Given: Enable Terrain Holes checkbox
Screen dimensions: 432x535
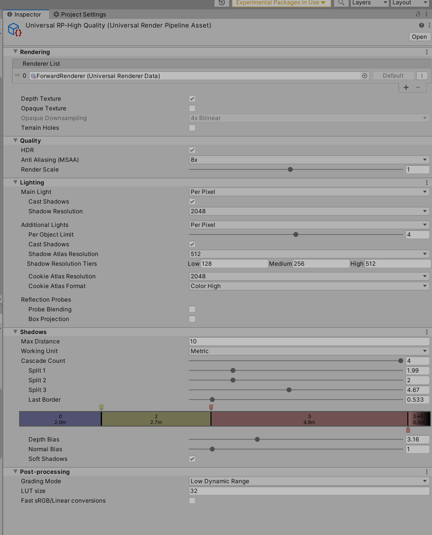Looking at the screenshot, I should (192, 128).
